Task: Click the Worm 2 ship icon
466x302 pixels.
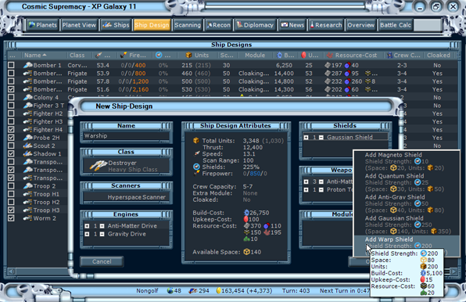Action: click(x=28, y=218)
